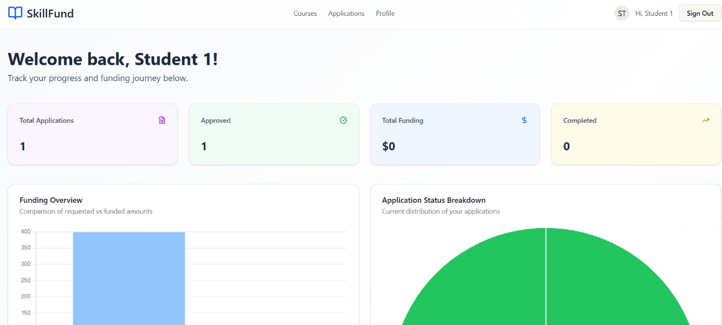The width and height of the screenshot is (722, 325).
Task: Click the document icon on Total Applications card
Action: coord(162,120)
